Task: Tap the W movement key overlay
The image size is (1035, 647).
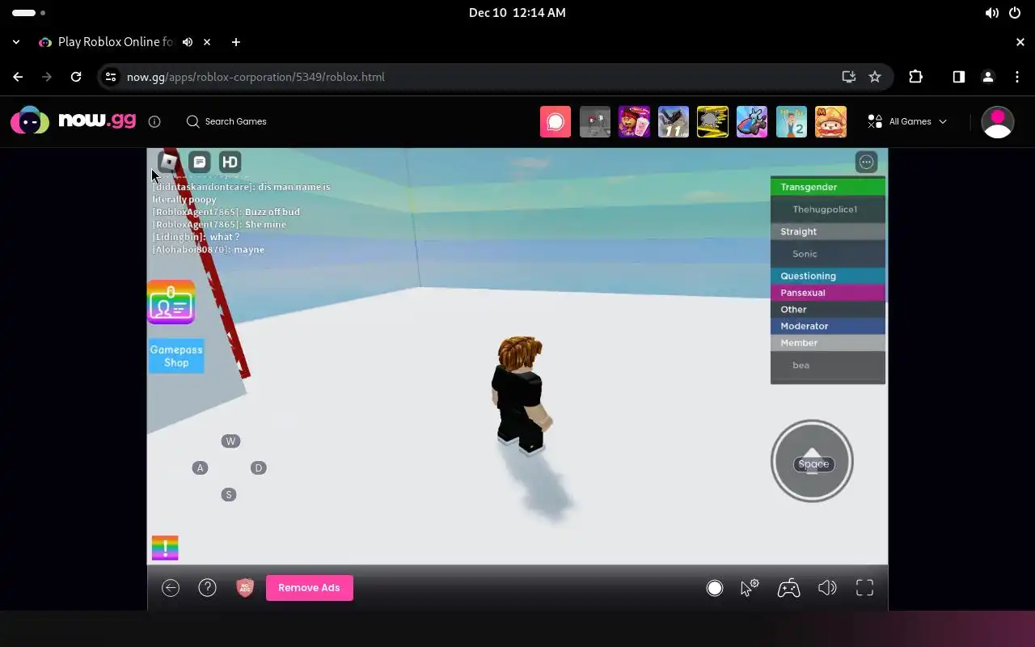Action: tap(230, 441)
